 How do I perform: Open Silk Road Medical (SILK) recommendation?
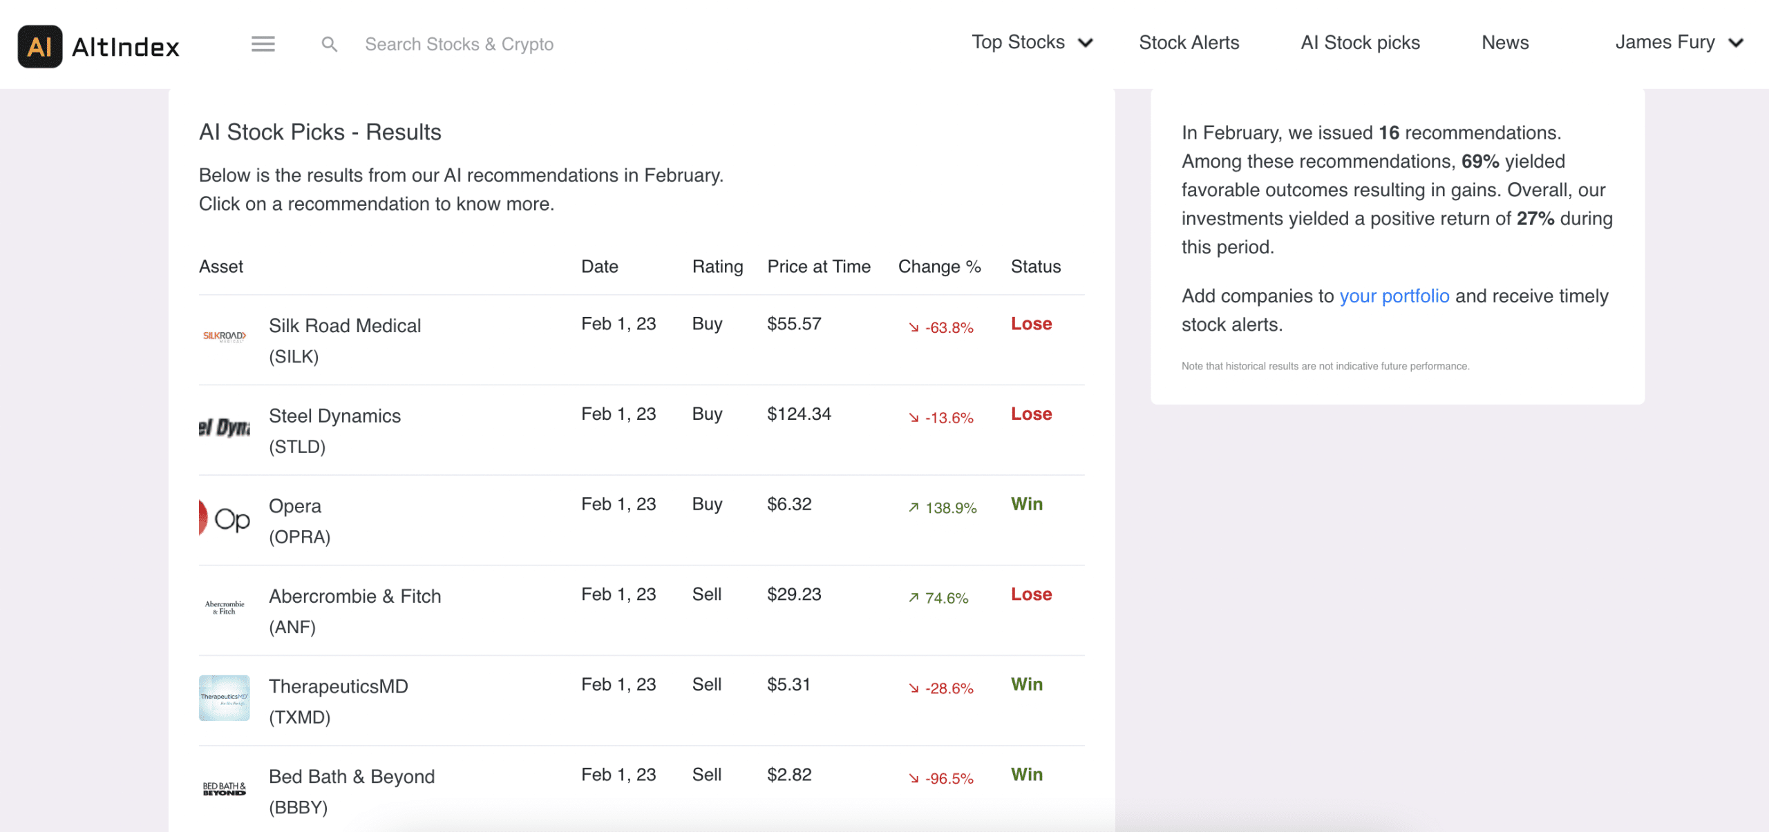point(641,340)
